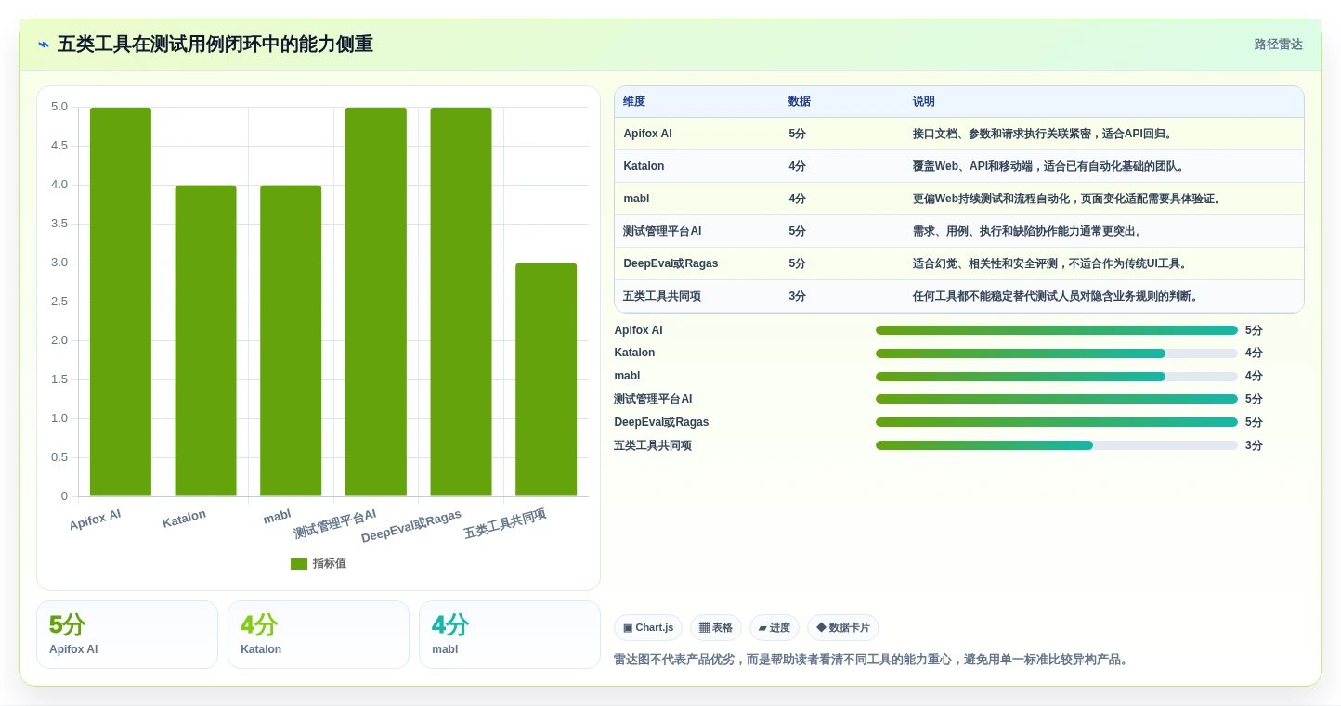
Task: Click the DeepEval或Ragas bar in chart
Action: [461, 302]
